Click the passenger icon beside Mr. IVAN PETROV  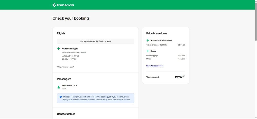(59, 87)
